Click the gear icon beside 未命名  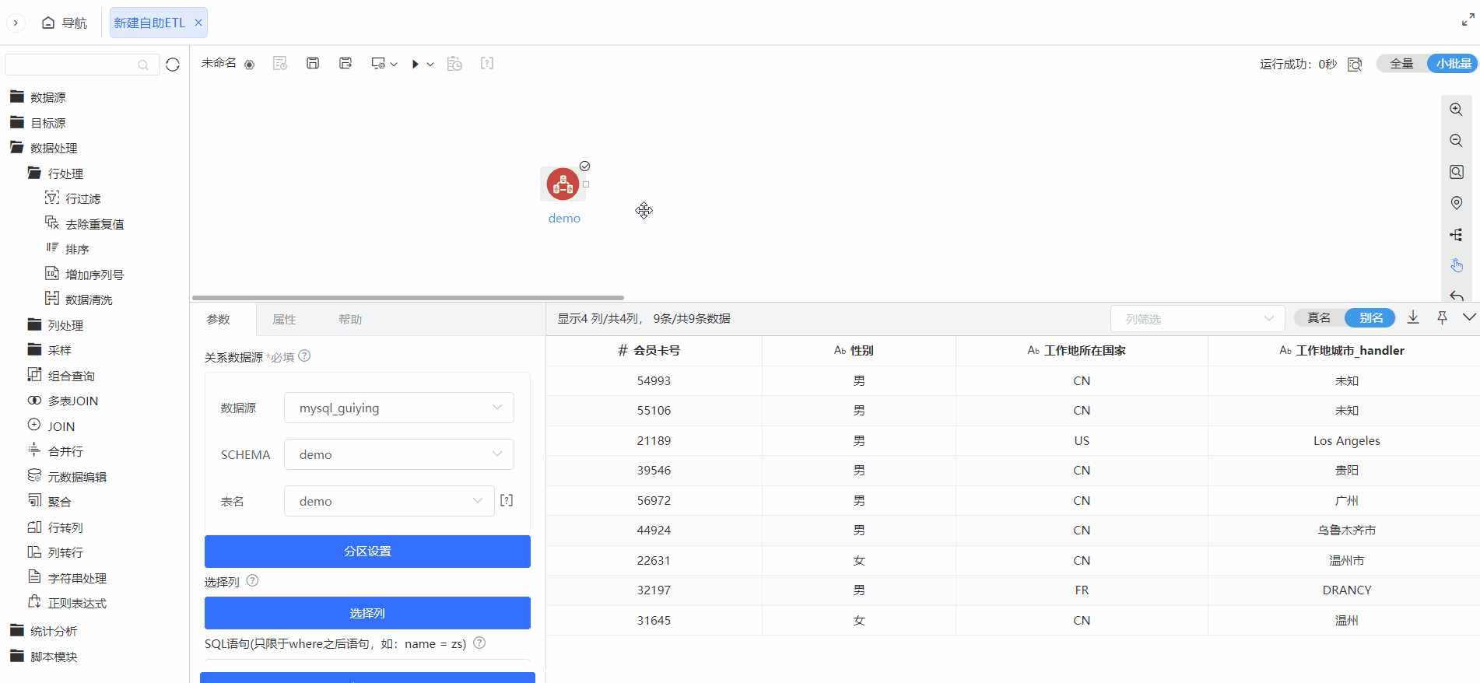click(249, 65)
